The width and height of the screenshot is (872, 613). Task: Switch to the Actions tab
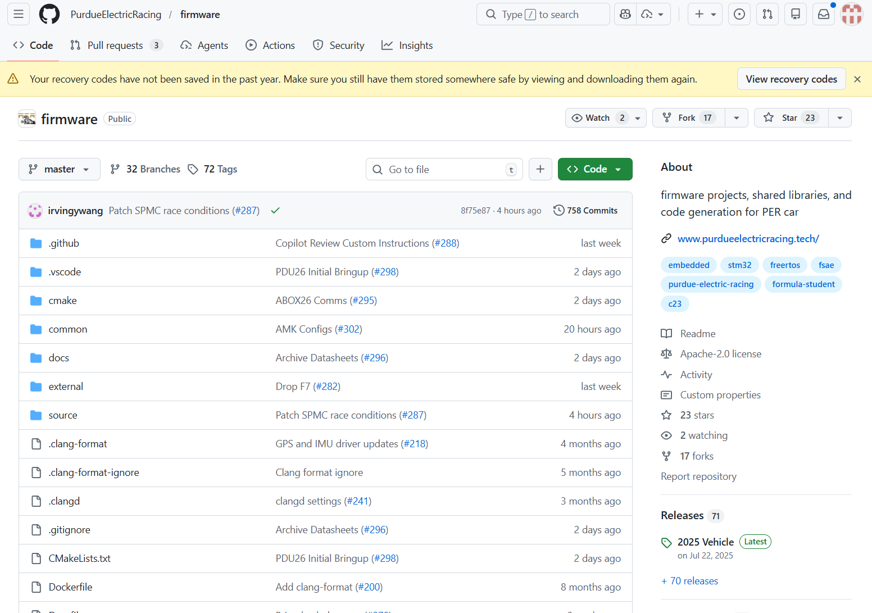coord(270,46)
